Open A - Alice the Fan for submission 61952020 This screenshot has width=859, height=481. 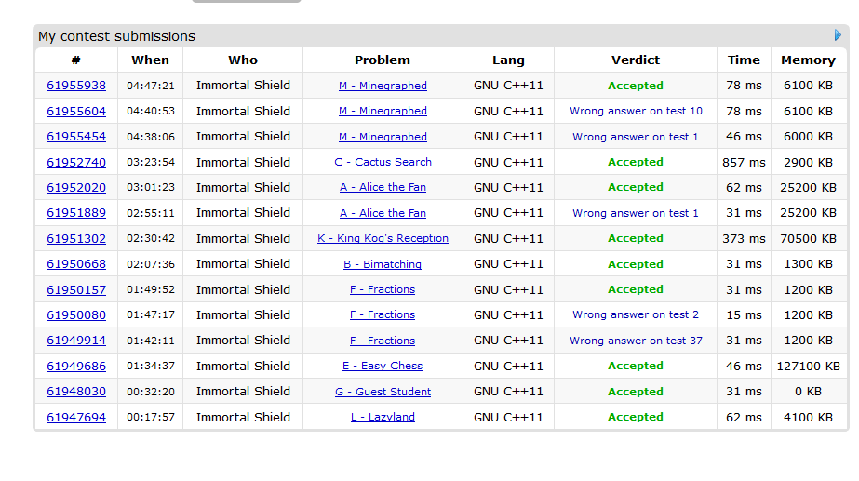tap(383, 187)
